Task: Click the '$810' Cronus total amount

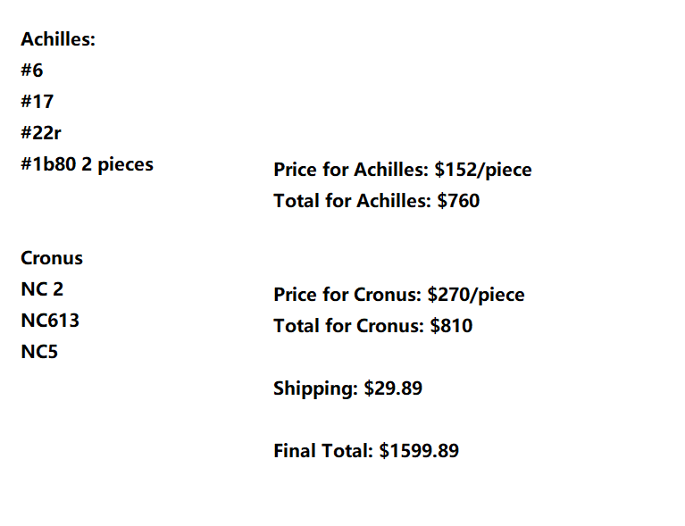Action: tap(451, 326)
